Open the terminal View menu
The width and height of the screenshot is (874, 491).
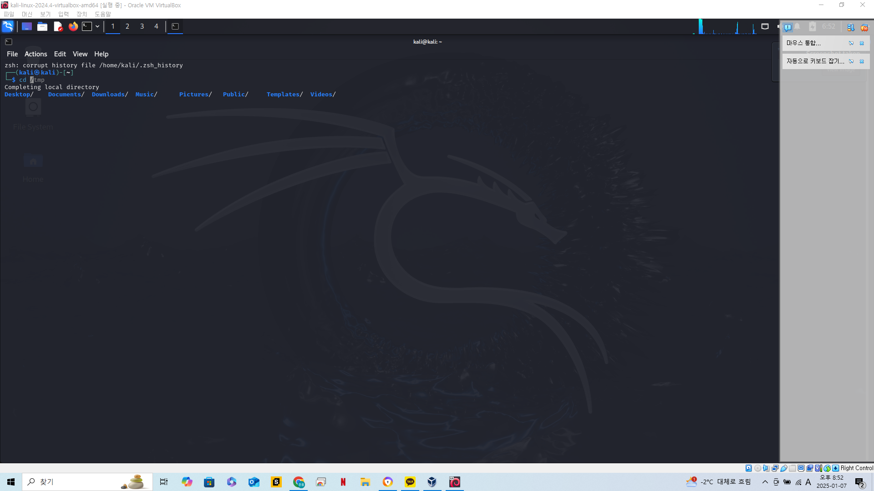(80, 54)
